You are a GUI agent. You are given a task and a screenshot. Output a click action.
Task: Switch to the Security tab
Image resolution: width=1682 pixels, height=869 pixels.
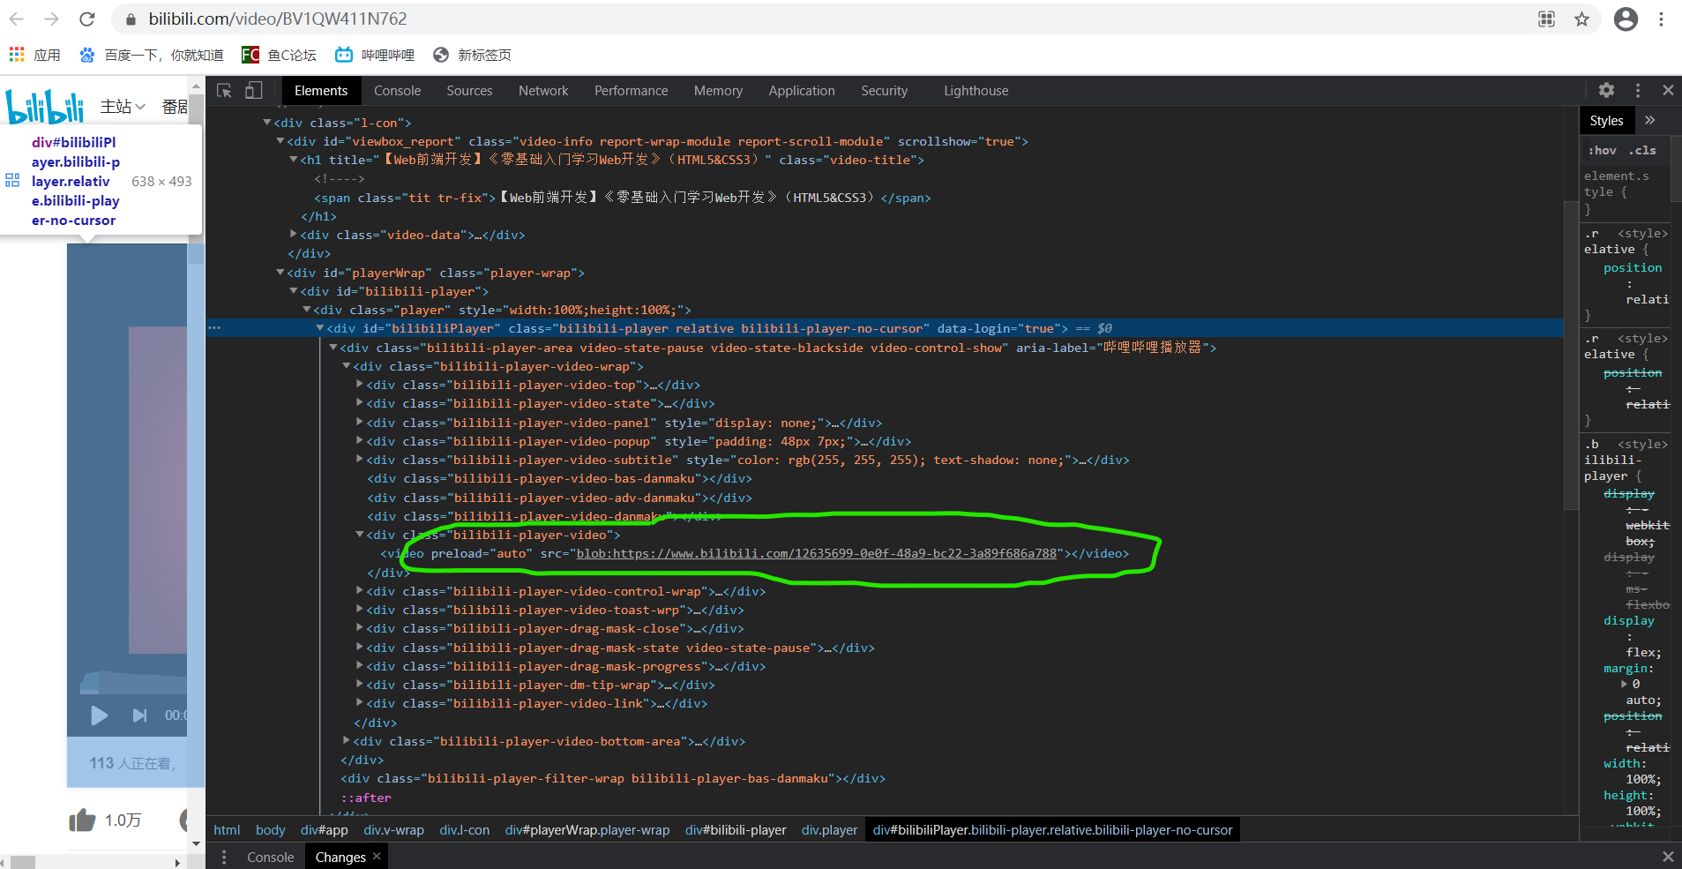(884, 91)
